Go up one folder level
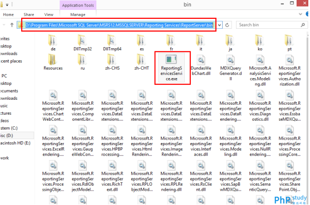Image resolution: width=310 pixels, height=205 pixels. pos(12,25)
